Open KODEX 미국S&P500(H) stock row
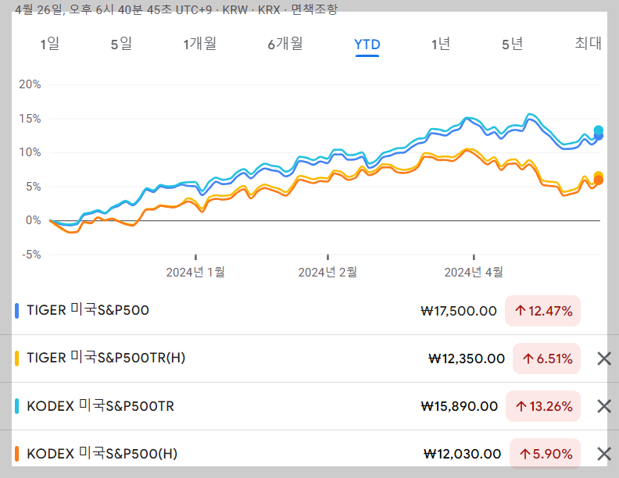The height and width of the screenshot is (478, 619). (x=309, y=453)
